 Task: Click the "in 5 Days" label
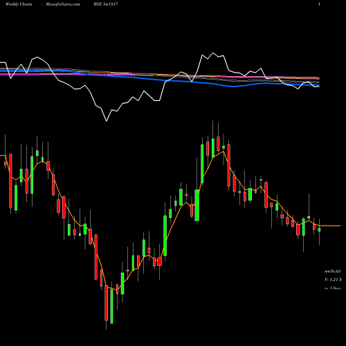[332, 288]
